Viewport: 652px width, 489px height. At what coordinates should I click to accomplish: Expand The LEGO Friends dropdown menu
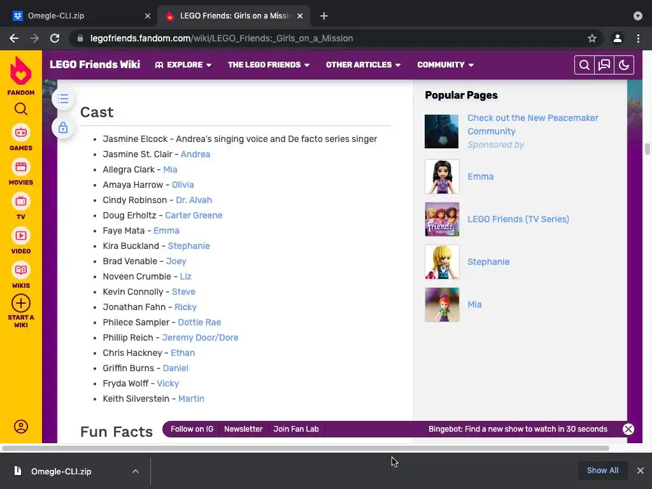[x=269, y=65]
